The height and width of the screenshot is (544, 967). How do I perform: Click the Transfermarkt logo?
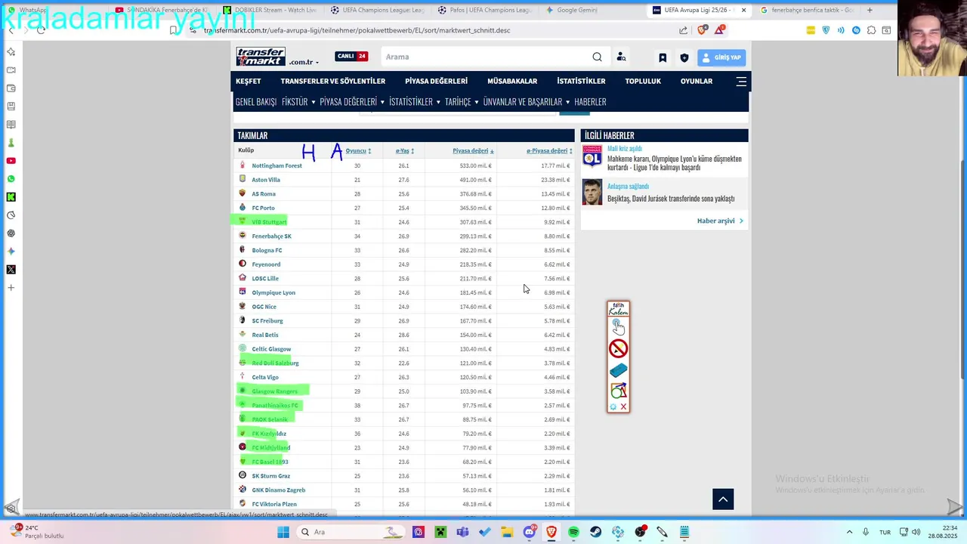261,57
